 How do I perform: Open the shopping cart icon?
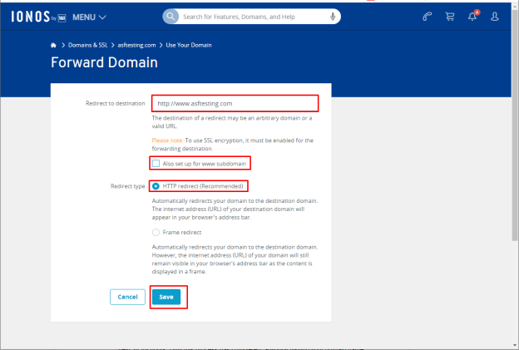click(x=450, y=17)
